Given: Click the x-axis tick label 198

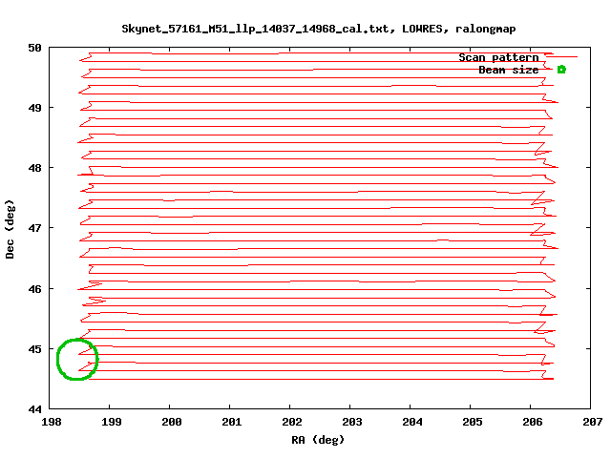Looking at the screenshot, I should tap(51, 422).
